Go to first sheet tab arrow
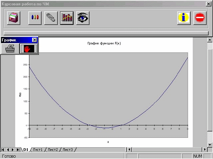This screenshot has width=213, height=159. pos(3,150)
